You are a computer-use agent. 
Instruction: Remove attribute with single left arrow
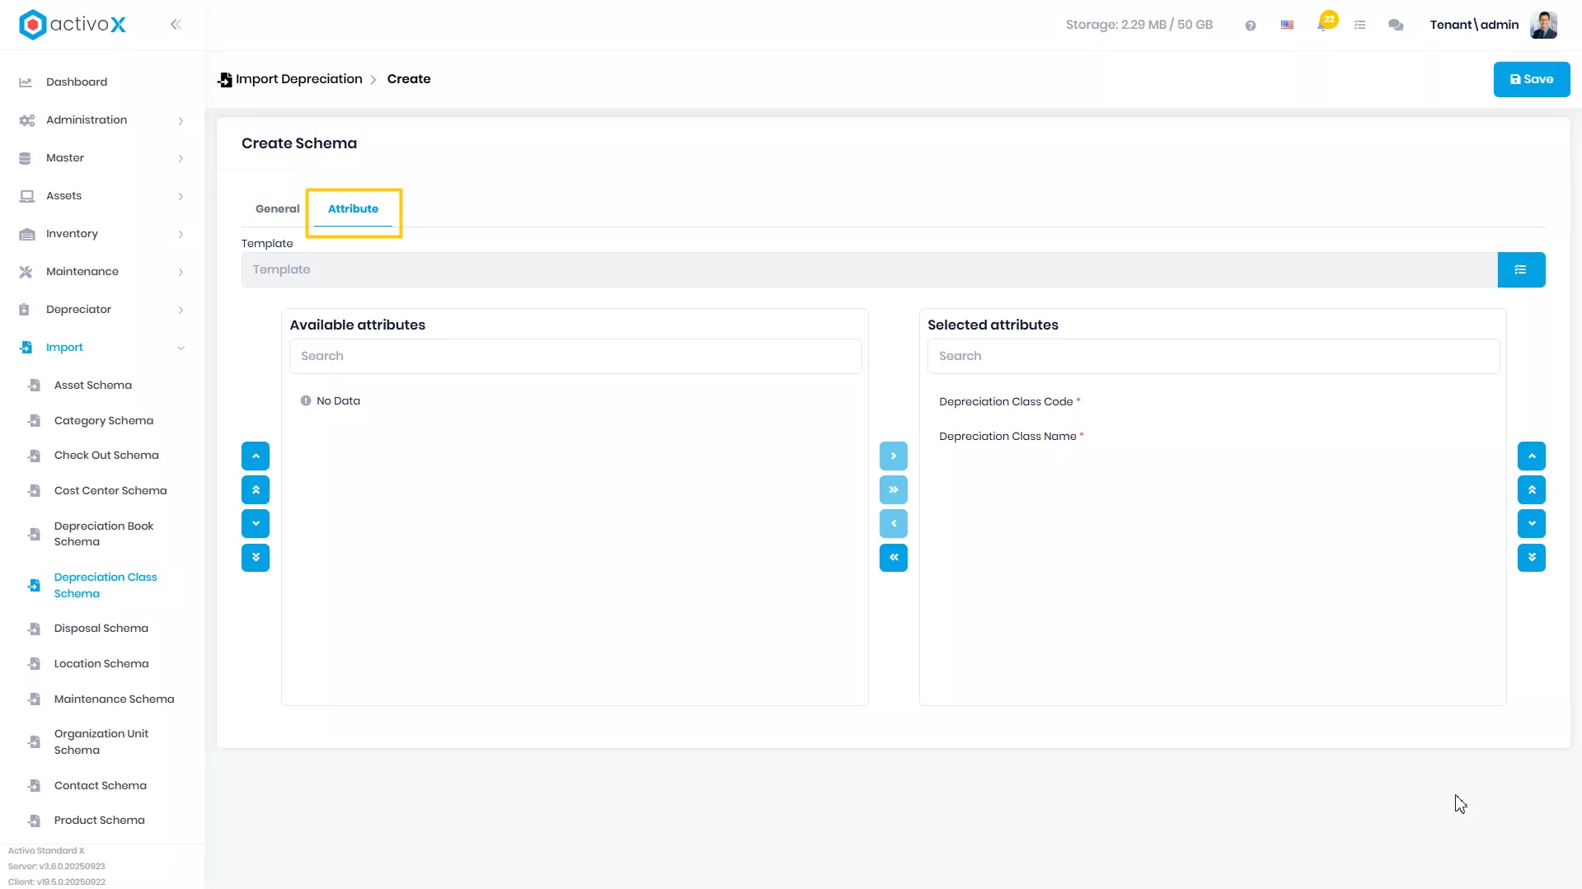894,523
